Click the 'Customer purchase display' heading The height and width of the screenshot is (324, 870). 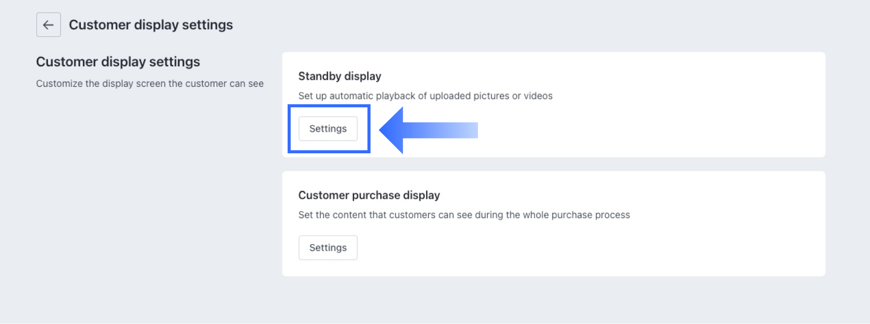(369, 195)
